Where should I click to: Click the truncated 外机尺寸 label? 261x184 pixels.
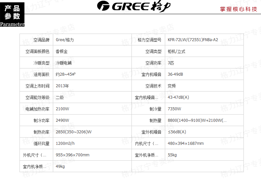click(x=34, y=155)
